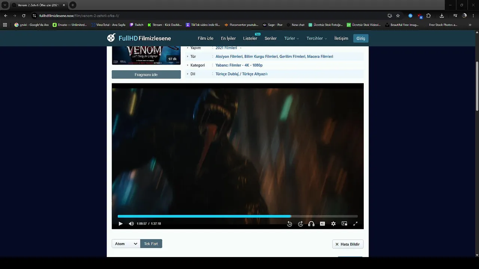Open the Chrome three-dot menu
The width and height of the screenshot is (479, 269).
pyautogui.click(x=474, y=16)
